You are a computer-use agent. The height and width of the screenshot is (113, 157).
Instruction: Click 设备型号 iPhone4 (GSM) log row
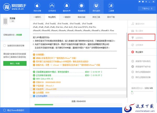pyautogui.click(x=78, y=89)
